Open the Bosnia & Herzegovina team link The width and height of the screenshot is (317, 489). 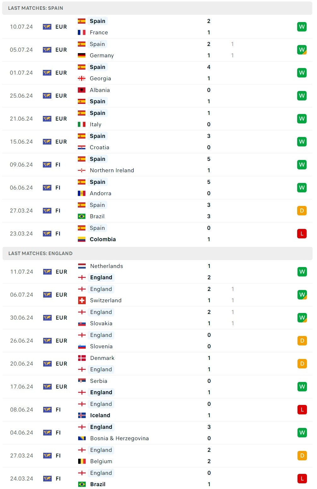point(119,438)
